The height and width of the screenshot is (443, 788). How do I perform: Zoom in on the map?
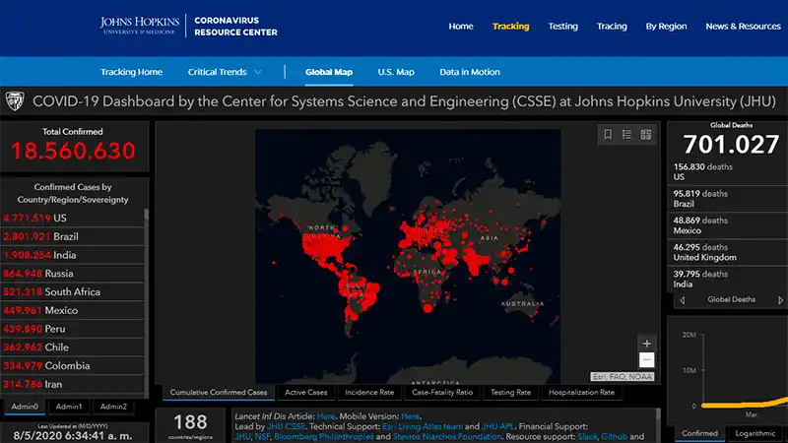point(646,344)
